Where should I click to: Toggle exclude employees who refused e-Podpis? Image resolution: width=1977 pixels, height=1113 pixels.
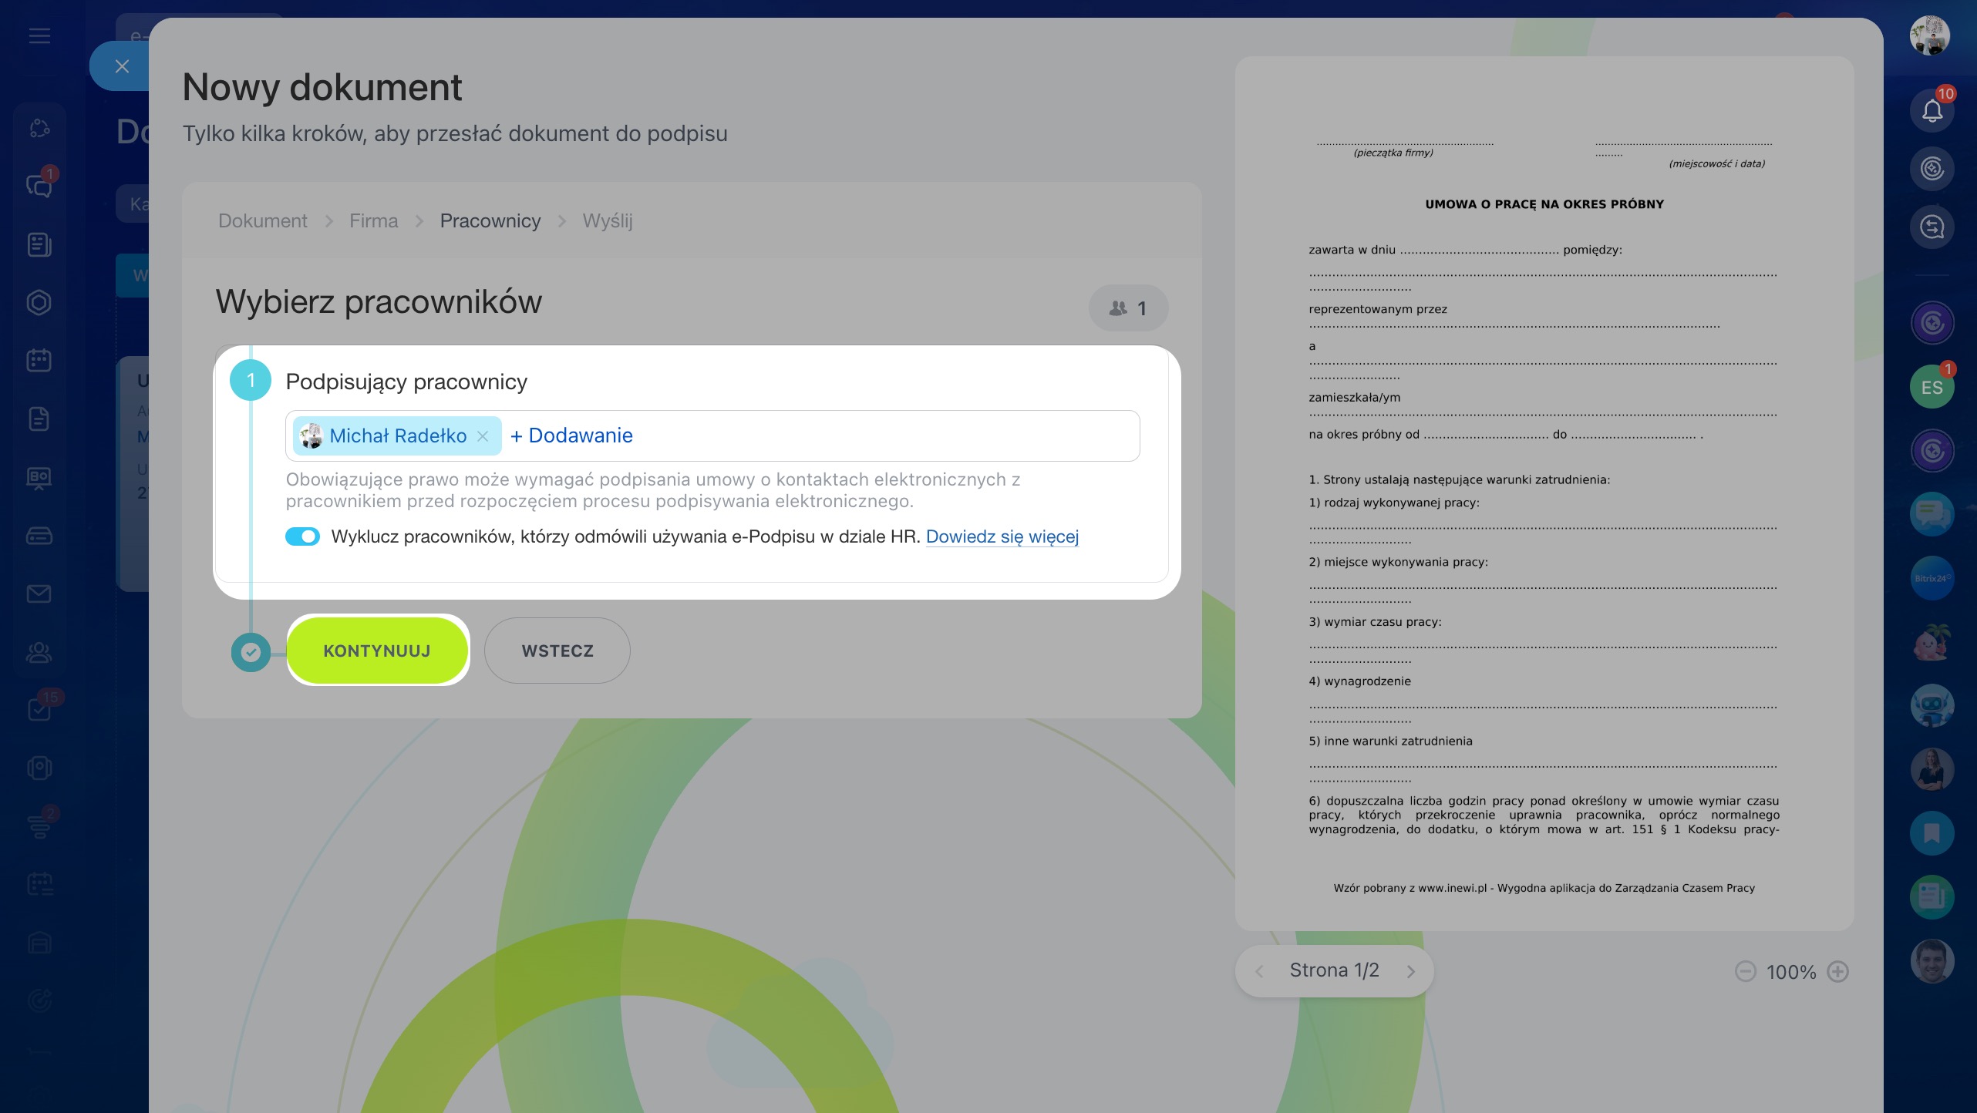point(302,536)
